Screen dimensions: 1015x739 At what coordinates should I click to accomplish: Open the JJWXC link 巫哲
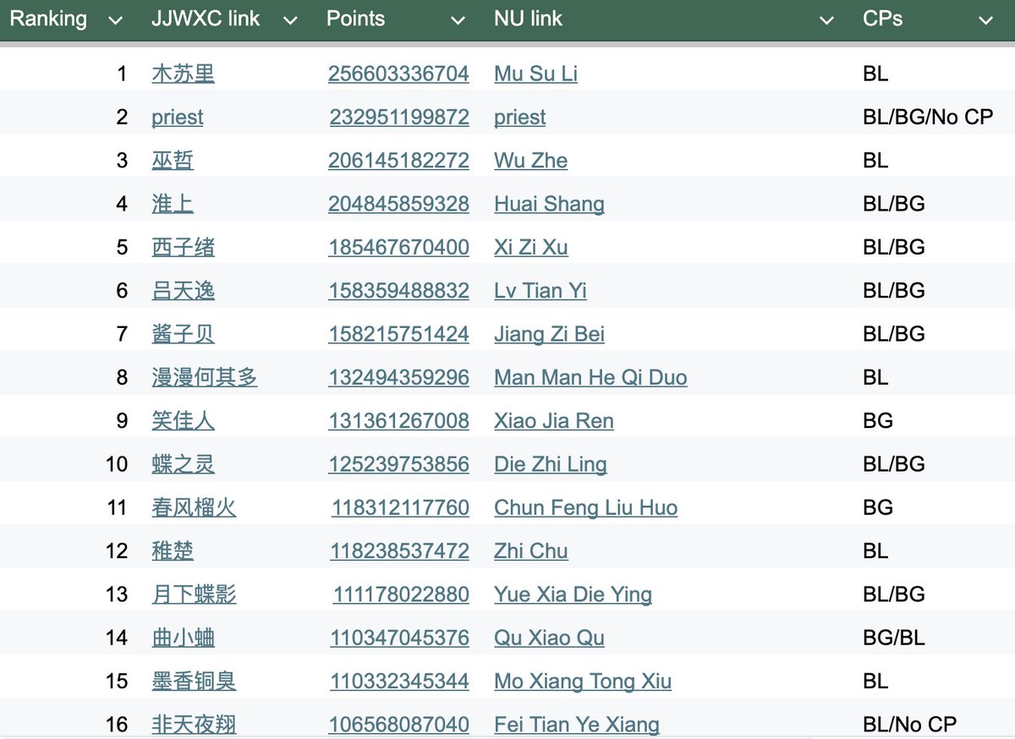[x=173, y=161]
